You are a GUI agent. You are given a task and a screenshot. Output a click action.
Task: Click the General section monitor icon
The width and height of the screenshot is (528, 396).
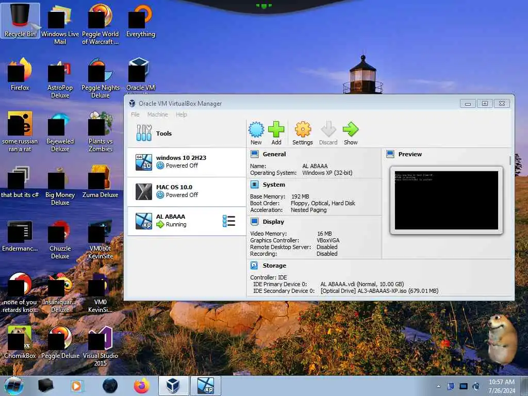pyautogui.click(x=255, y=154)
